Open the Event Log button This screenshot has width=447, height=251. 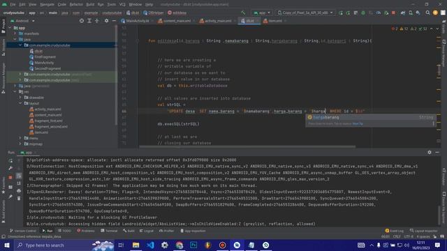[395, 231]
